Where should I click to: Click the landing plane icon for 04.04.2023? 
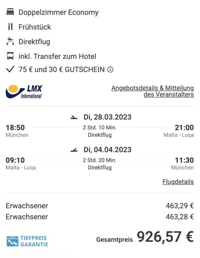[74, 150]
